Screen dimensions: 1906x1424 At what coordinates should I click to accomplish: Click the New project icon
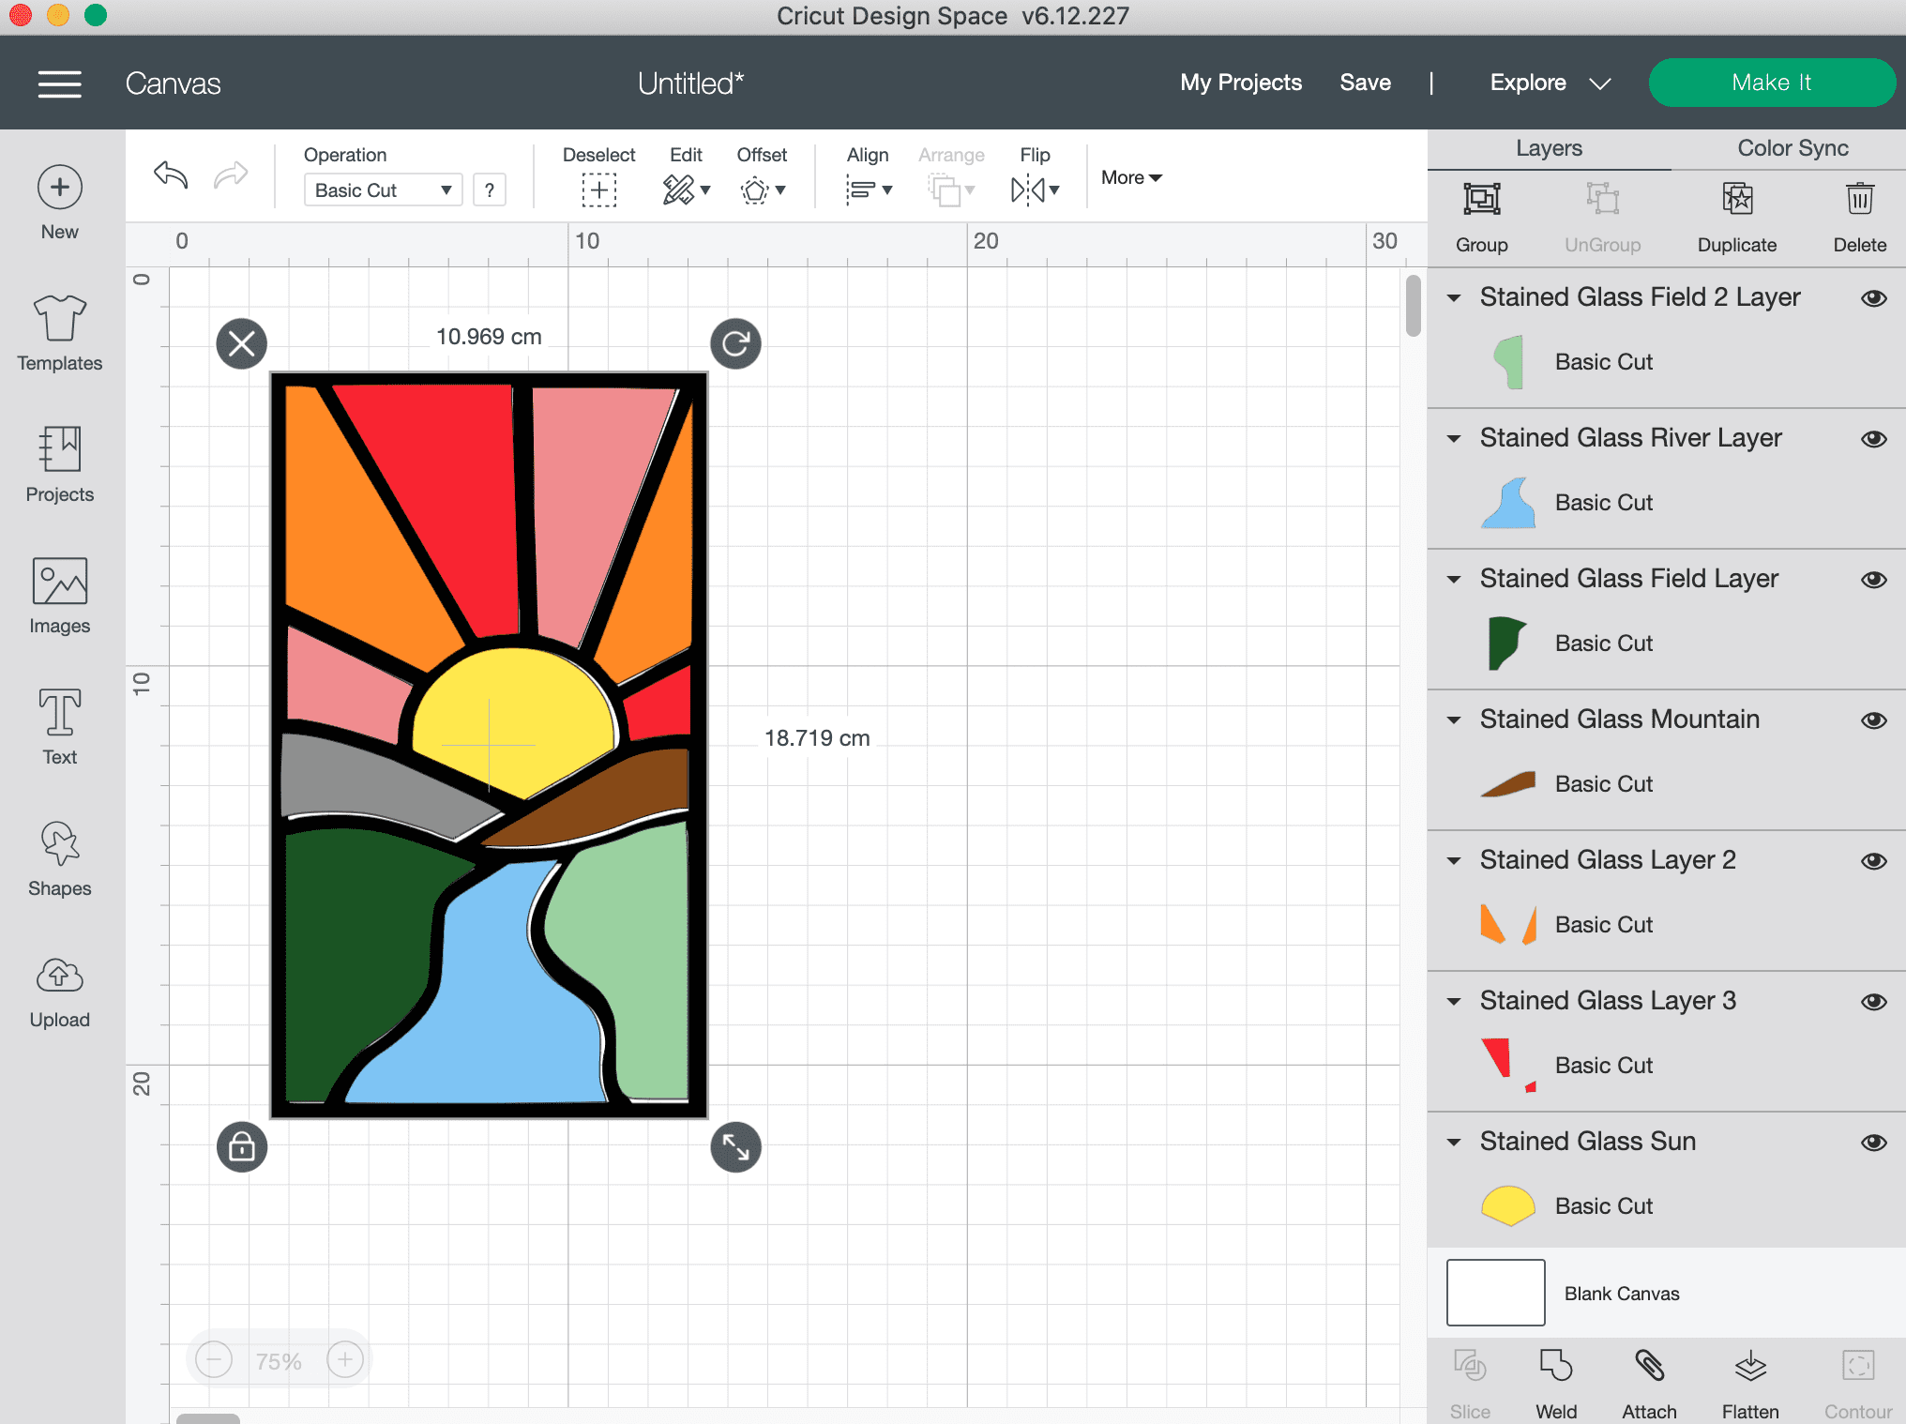60,188
